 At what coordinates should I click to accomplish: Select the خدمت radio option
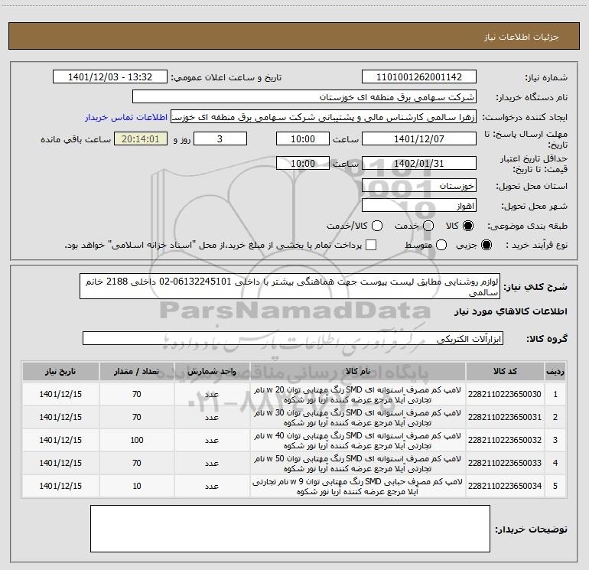[428, 226]
